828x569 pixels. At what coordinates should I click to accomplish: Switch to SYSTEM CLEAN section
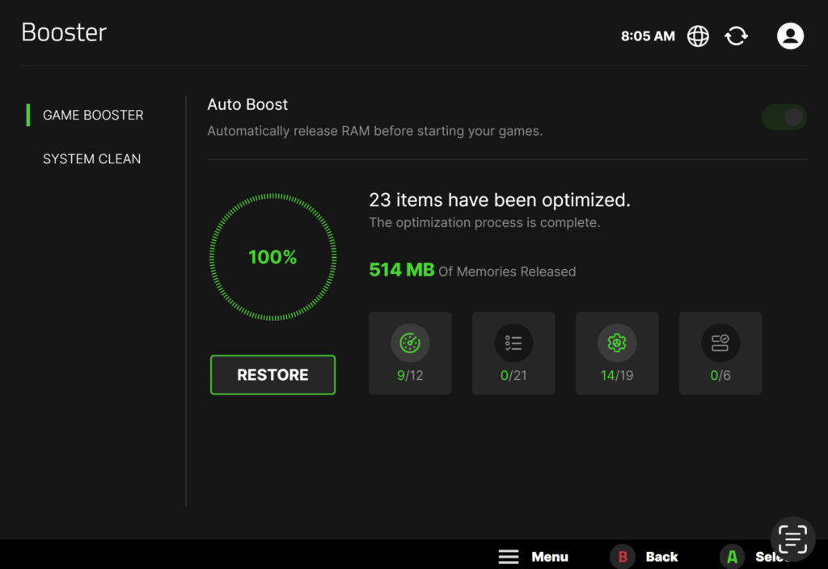[92, 159]
